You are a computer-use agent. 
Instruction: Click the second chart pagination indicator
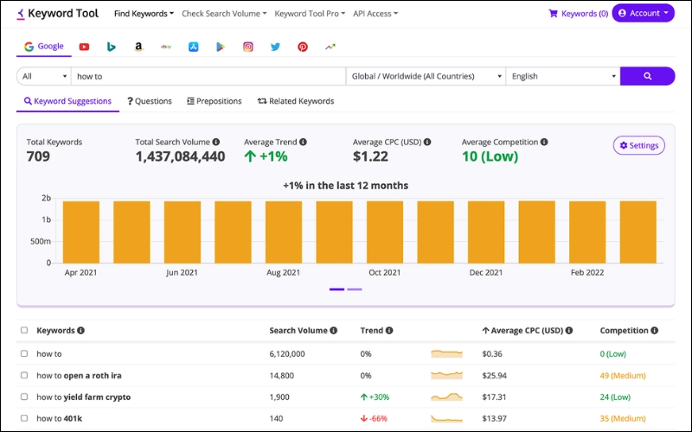pyautogui.click(x=355, y=289)
